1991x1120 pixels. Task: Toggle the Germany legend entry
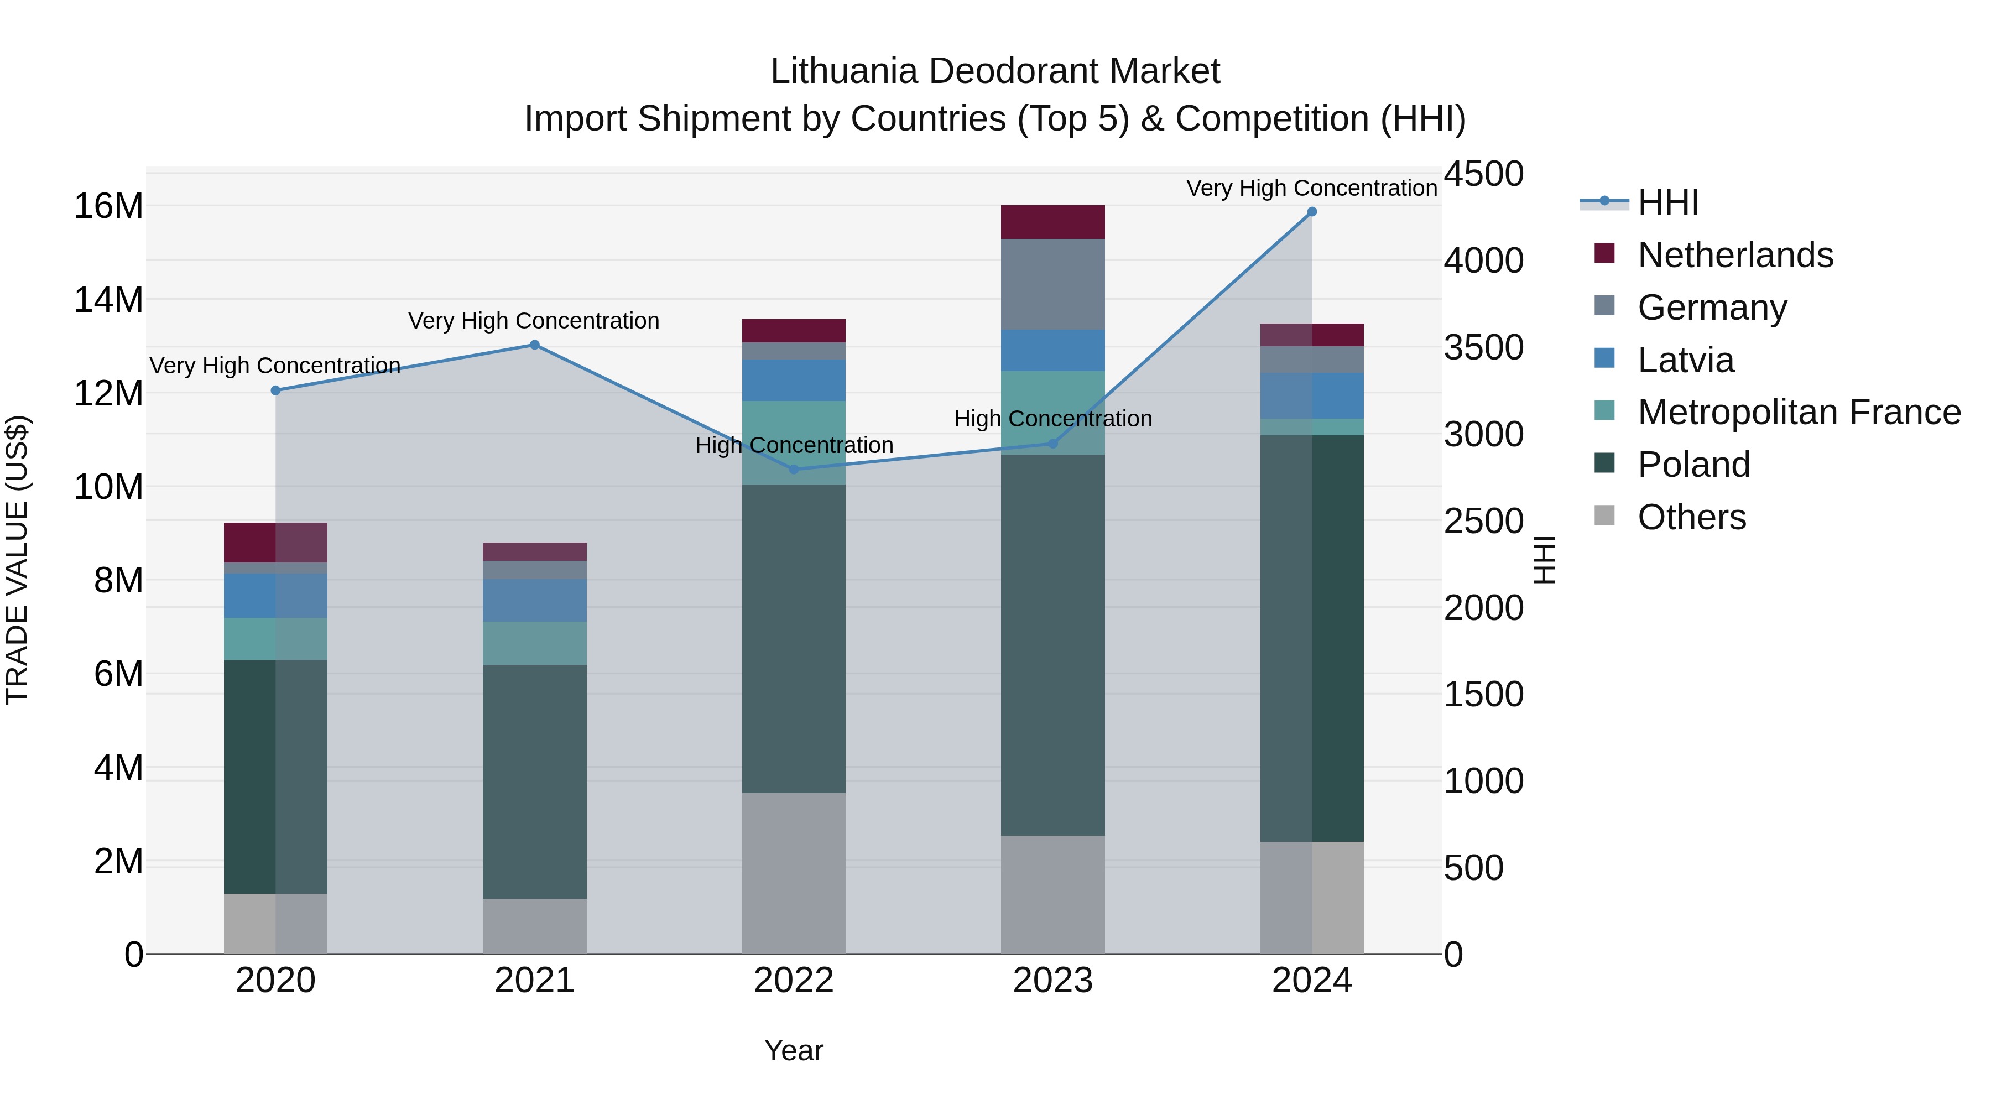coord(1690,307)
